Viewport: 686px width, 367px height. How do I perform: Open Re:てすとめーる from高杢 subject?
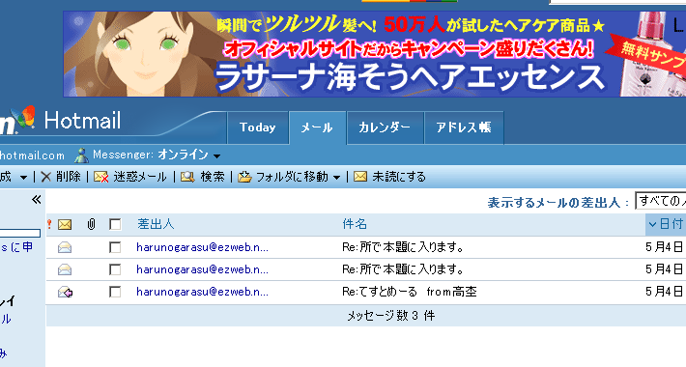(410, 292)
